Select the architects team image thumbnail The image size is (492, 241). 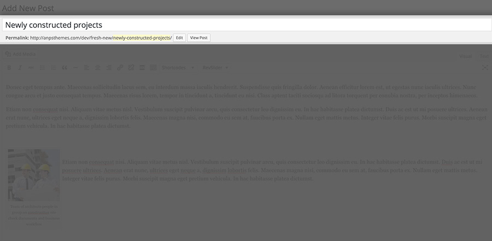(34, 175)
